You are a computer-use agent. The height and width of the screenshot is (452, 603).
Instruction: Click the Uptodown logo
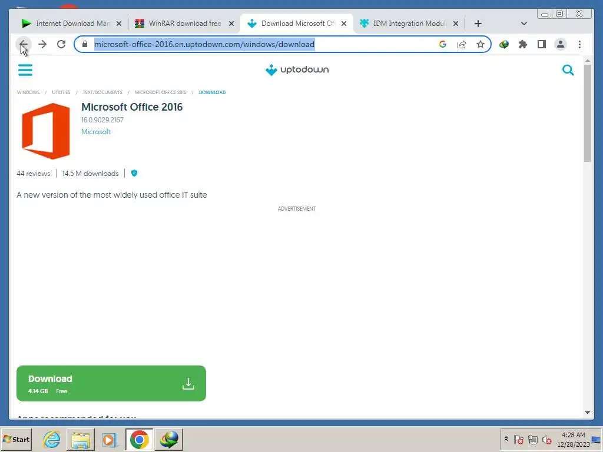[297, 69]
